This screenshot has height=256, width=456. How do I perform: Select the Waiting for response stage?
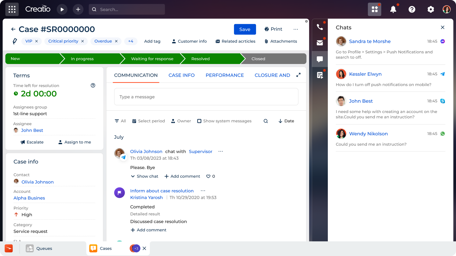152,59
